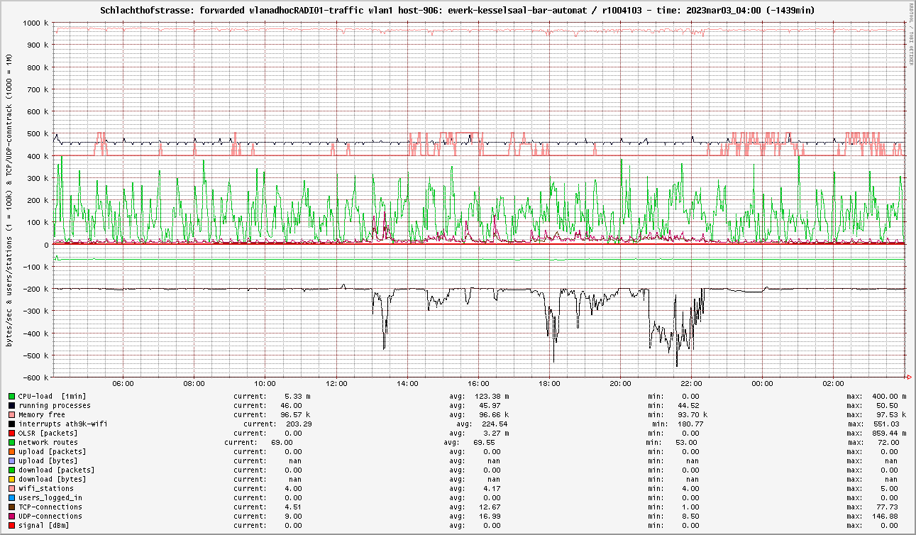Click the users_logged_in blue swatch
Viewport: 916px width, 535px height.
point(12,497)
